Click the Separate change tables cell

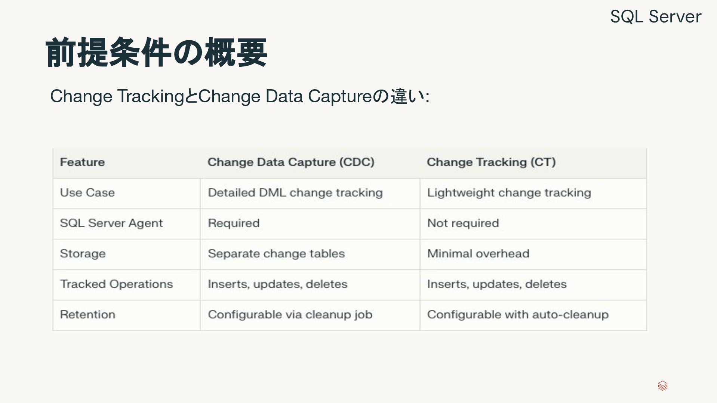point(276,254)
